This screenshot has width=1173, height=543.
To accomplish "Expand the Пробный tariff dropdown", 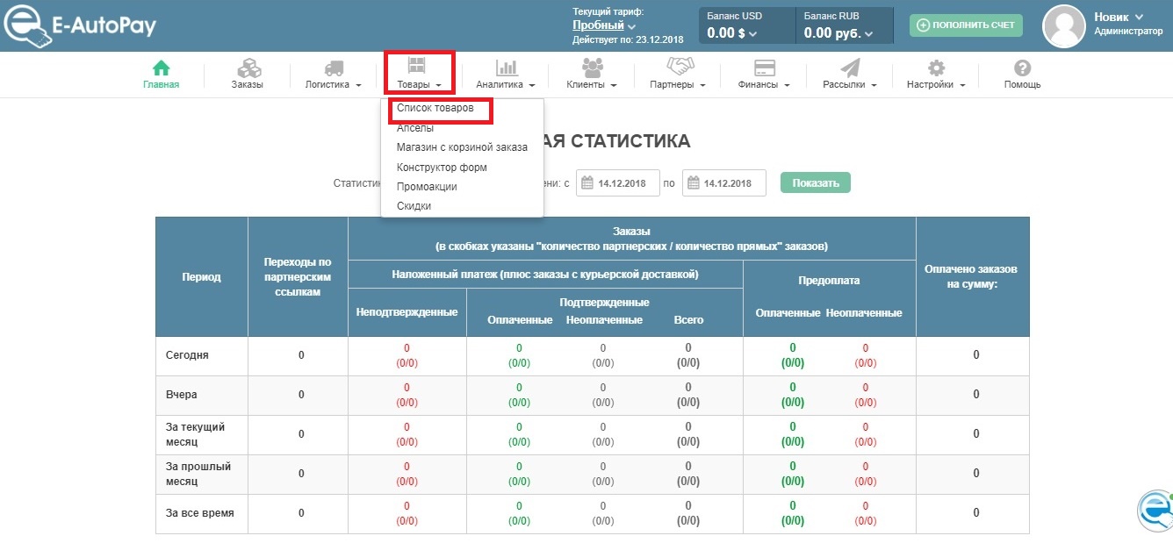I will pos(604,26).
